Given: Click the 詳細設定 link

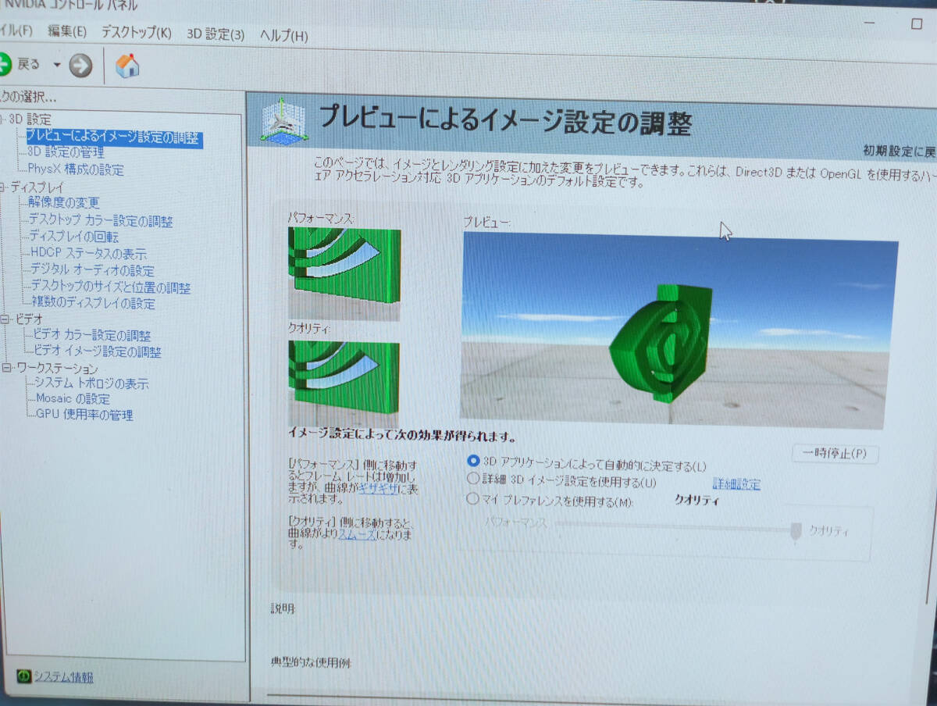Looking at the screenshot, I should pyautogui.click(x=736, y=484).
